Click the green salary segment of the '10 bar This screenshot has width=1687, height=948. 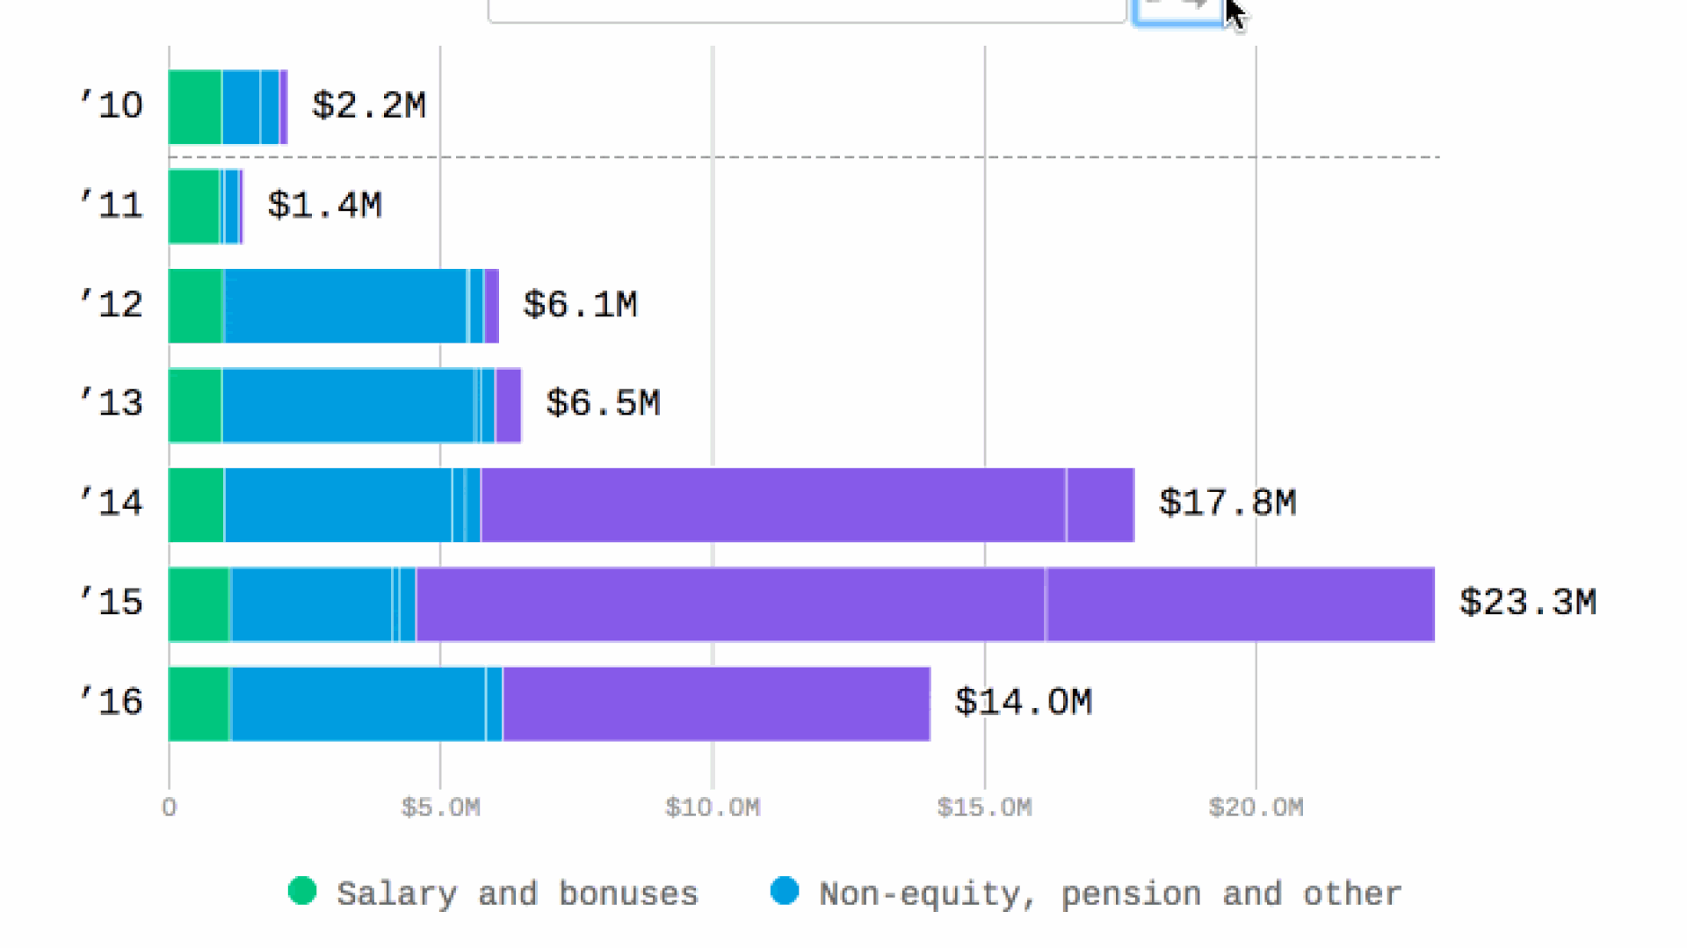tap(195, 107)
